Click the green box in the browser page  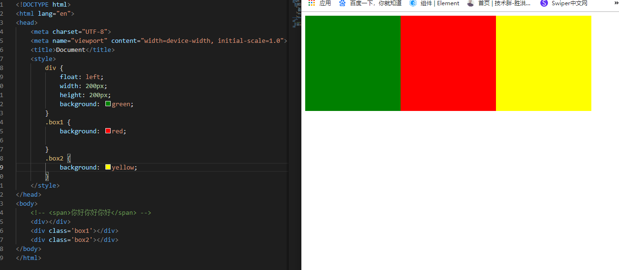(x=352, y=63)
